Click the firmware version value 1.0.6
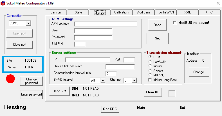The width and height of the screenshot is (222, 116). pyautogui.click(x=29, y=67)
